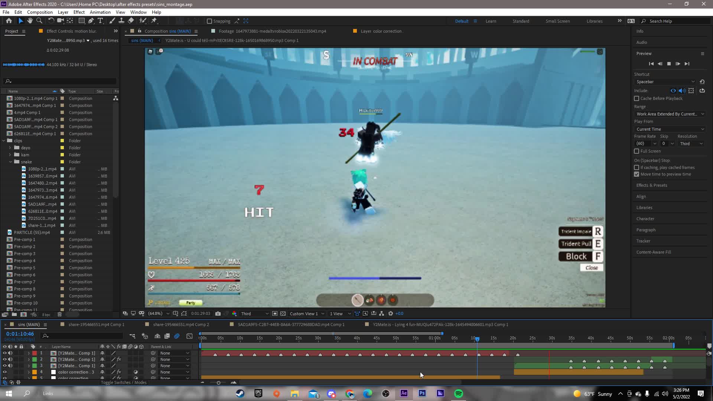
Task: Open the Animation menu
Action: pos(100,12)
